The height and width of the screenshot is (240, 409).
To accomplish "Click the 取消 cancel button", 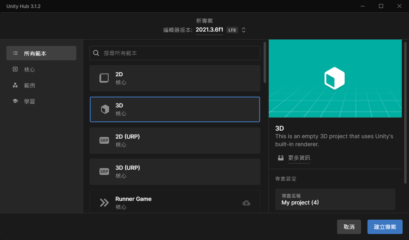I will click(x=349, y=227).
